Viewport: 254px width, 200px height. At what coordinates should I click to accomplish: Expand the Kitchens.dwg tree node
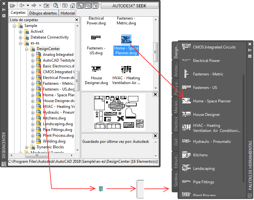tap(33, 118)
